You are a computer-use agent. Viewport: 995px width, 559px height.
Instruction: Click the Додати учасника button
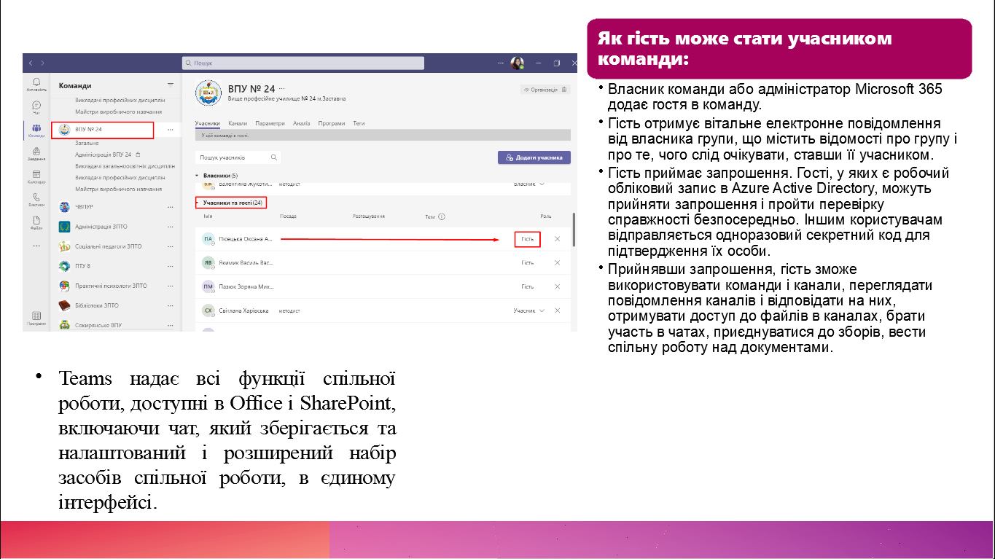[534, 157]
